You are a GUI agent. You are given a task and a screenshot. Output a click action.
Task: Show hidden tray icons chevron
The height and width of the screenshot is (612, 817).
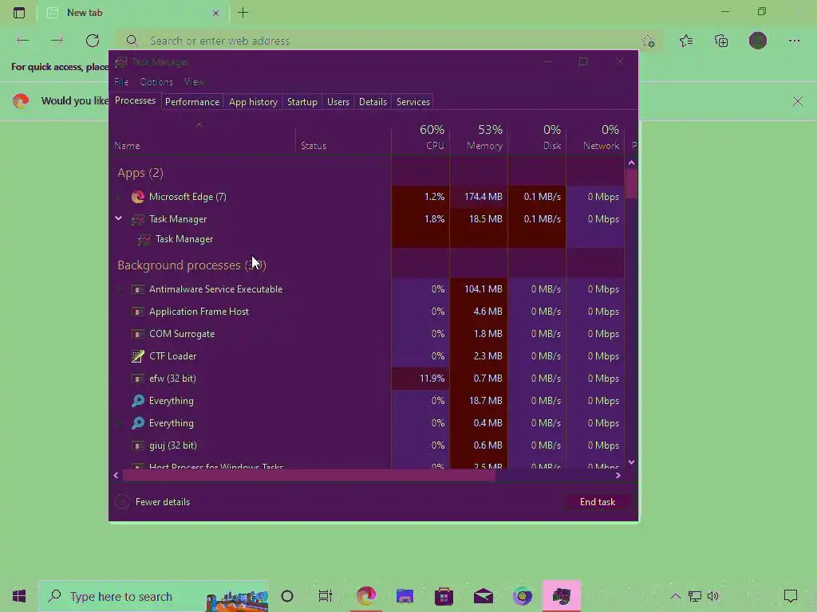(x=675, y=596)
